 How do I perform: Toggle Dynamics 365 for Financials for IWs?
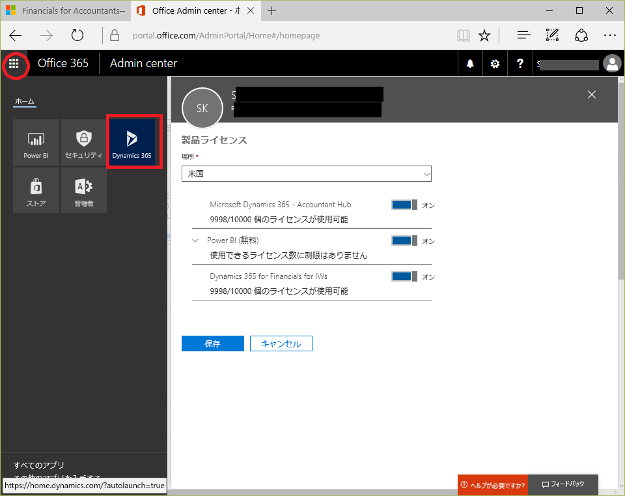[404, 276]
